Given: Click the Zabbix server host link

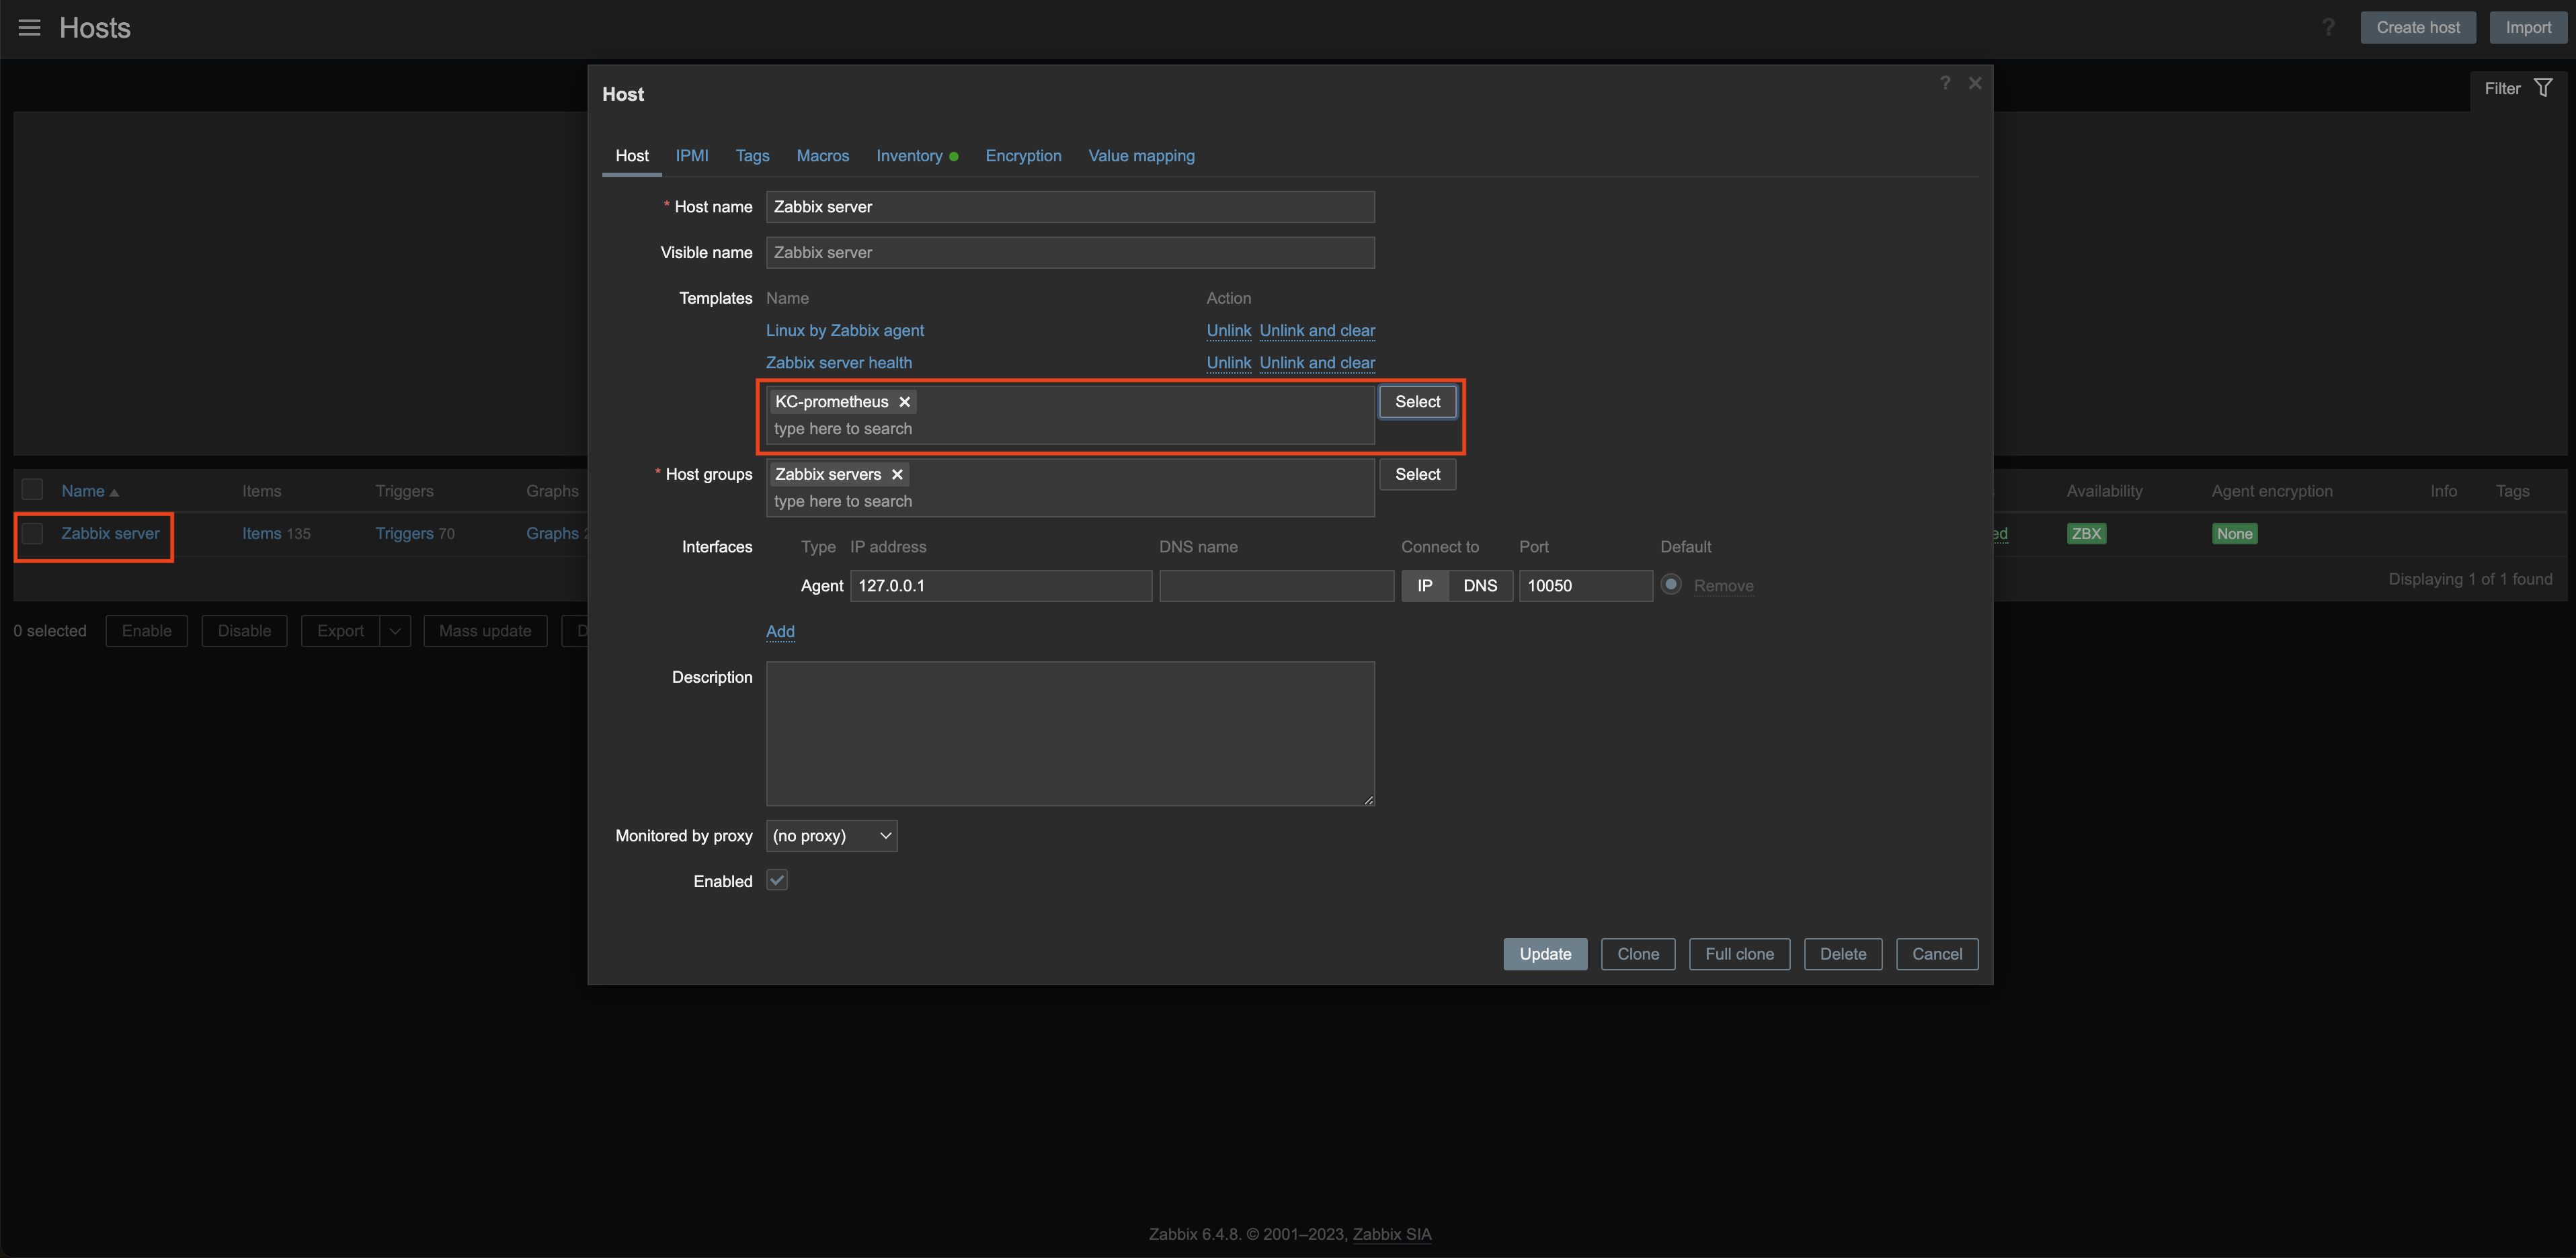Looking at the screenshot, I should (x=110, y=534).
